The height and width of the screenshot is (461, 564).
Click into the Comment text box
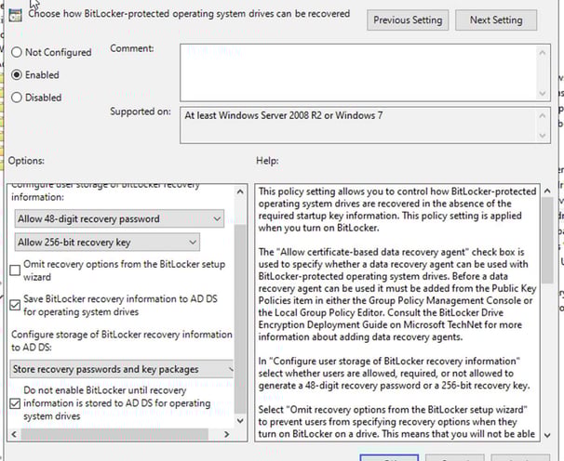(x=358, y=72)
